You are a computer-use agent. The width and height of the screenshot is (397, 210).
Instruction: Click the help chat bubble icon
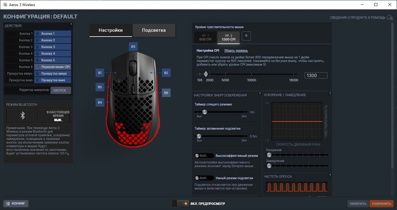click(x=390, y=18)
